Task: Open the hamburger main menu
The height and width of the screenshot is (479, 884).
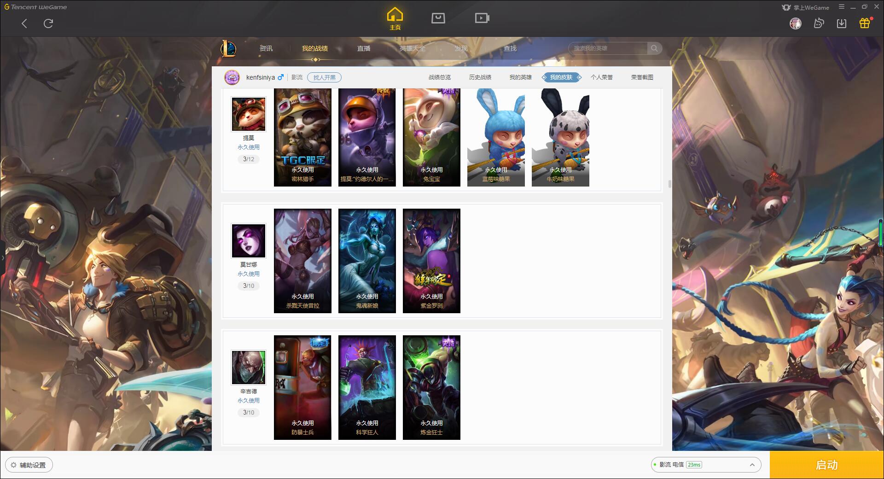Action: coord(842,7)
